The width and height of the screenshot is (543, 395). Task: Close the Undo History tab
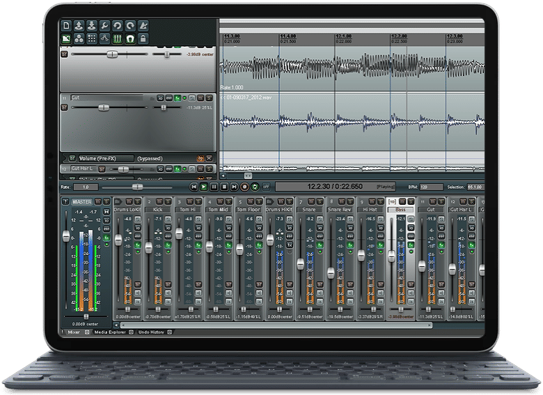(169, 332)
